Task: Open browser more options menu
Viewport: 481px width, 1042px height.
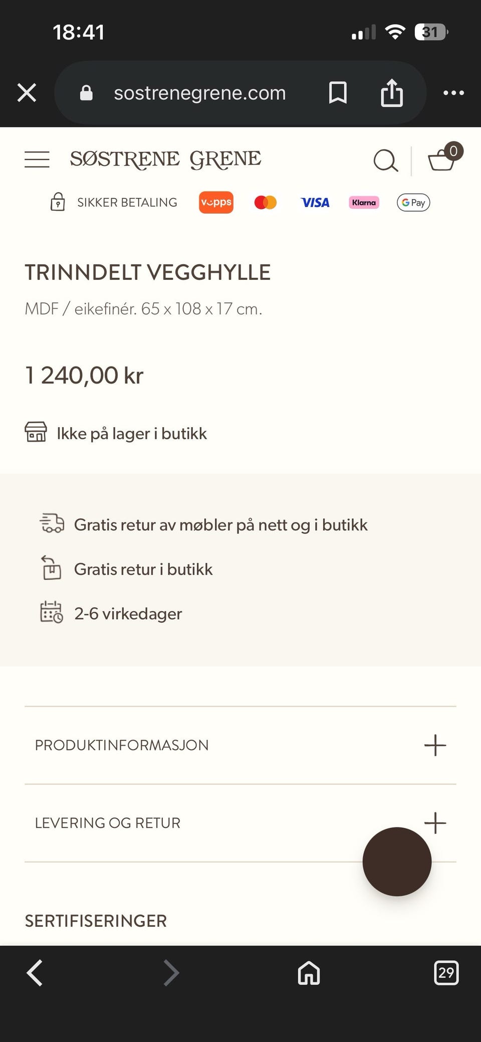Action: [x=453, y=93]
